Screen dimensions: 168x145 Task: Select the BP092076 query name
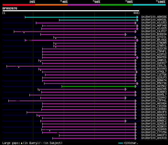10,8
